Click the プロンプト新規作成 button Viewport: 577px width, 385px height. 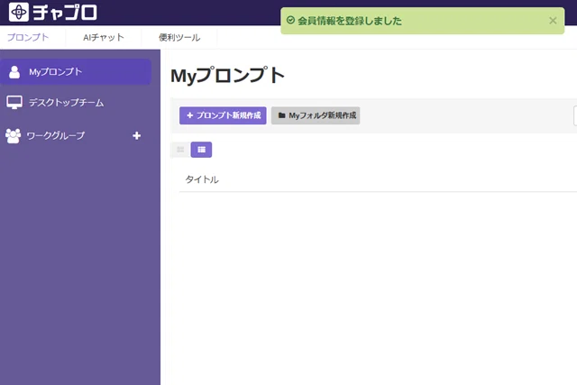(223, 115)
